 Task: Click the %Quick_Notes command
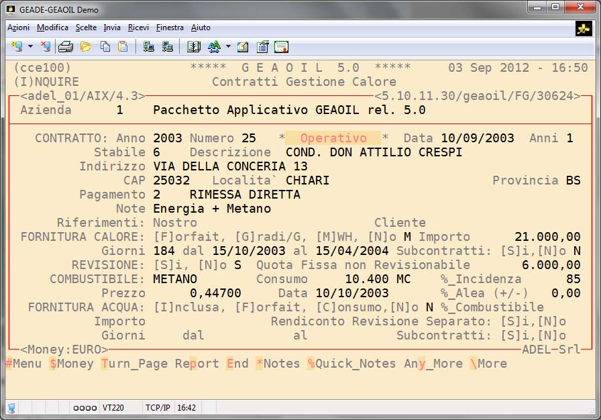coord(351,364)
